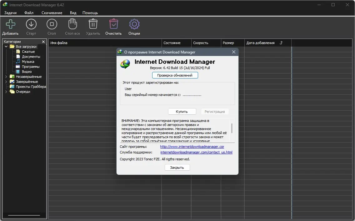Click the Регистрация button
This screenshot has width=355, height=221.
(x=215, y=111)
